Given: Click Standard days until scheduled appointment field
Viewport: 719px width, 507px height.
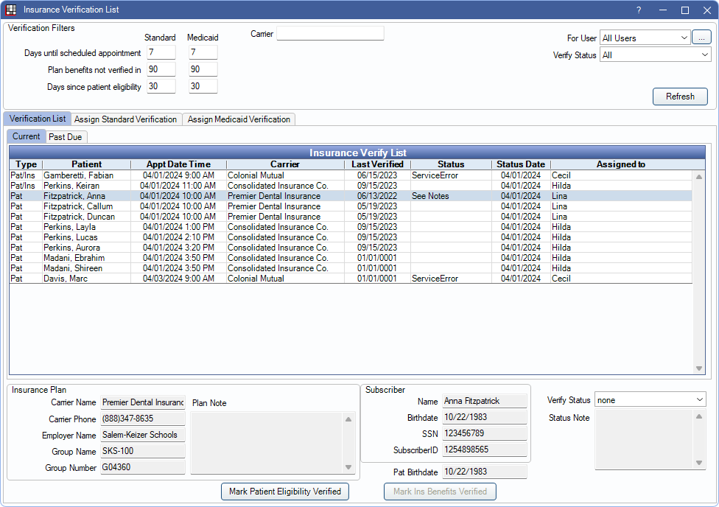Looking at the screenshot, I should click(161, 53).
